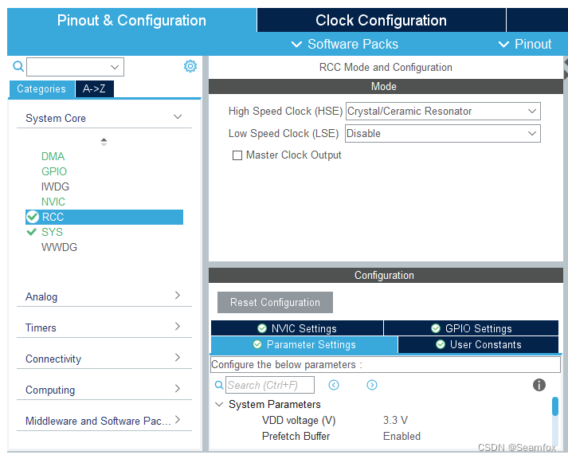Open the Parameter Settings tab
Viewport: 568px width, 459px height.
pos(304,344)
